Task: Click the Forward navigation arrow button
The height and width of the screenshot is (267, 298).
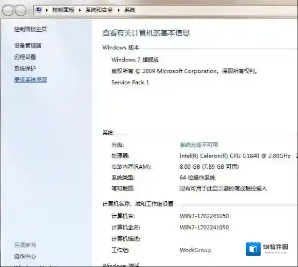Action: (x=21, y=10)
